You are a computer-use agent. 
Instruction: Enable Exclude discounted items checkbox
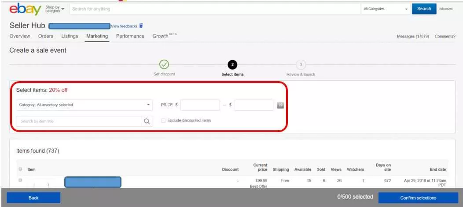(x=163, y=121)
